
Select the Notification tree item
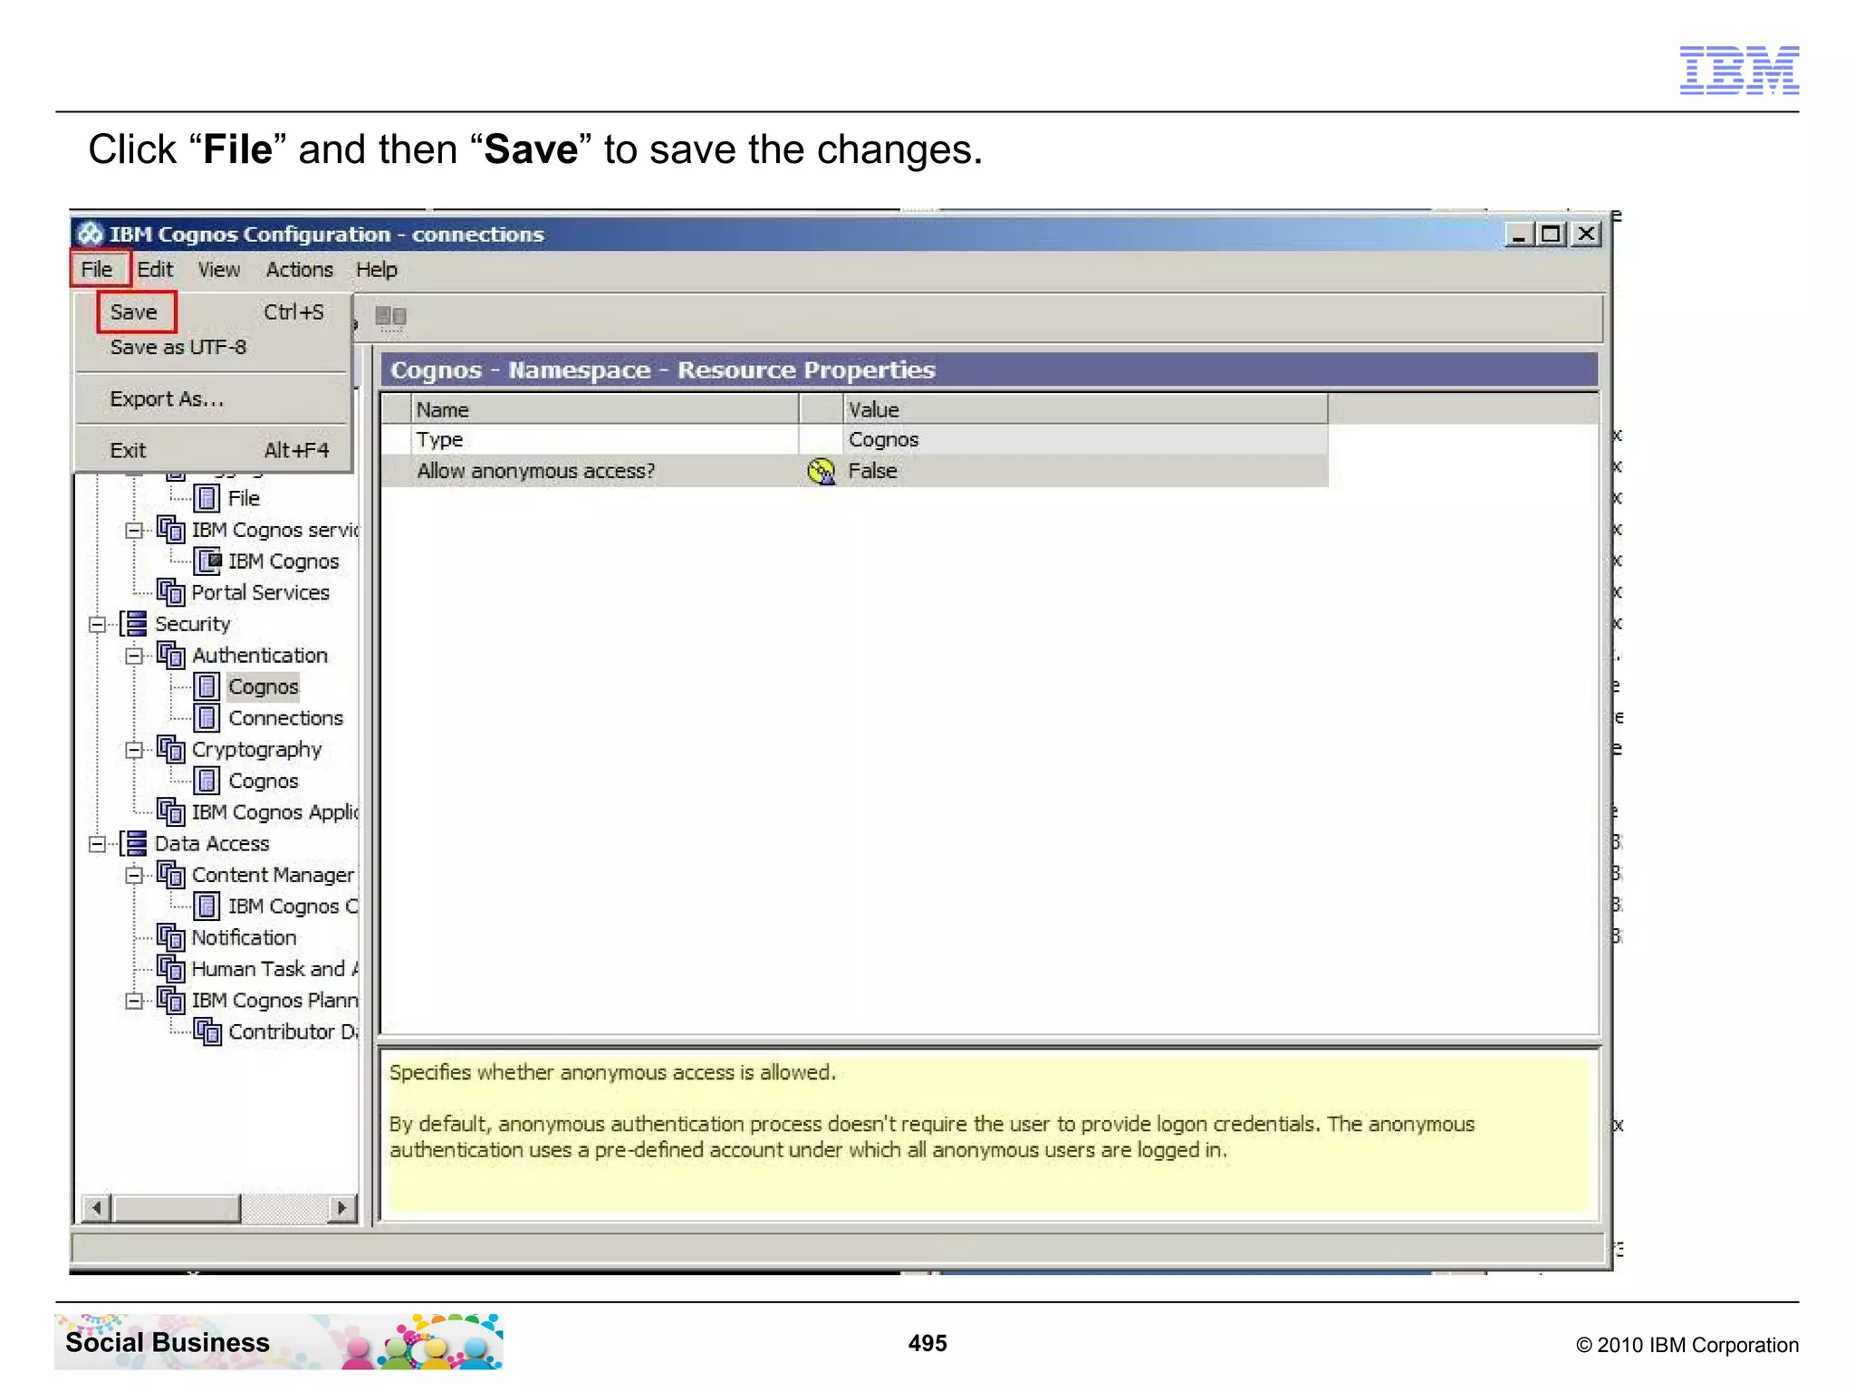tap(244, 937)
